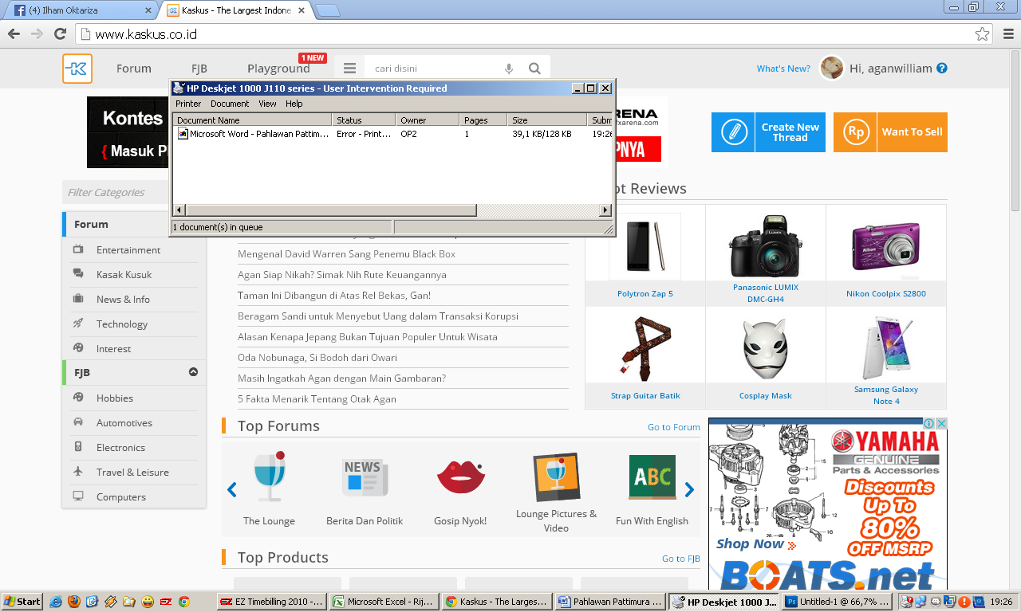Open Agan Siap Nikah? thread link
Screen dimensions: 1021x612
click(342, 274)
